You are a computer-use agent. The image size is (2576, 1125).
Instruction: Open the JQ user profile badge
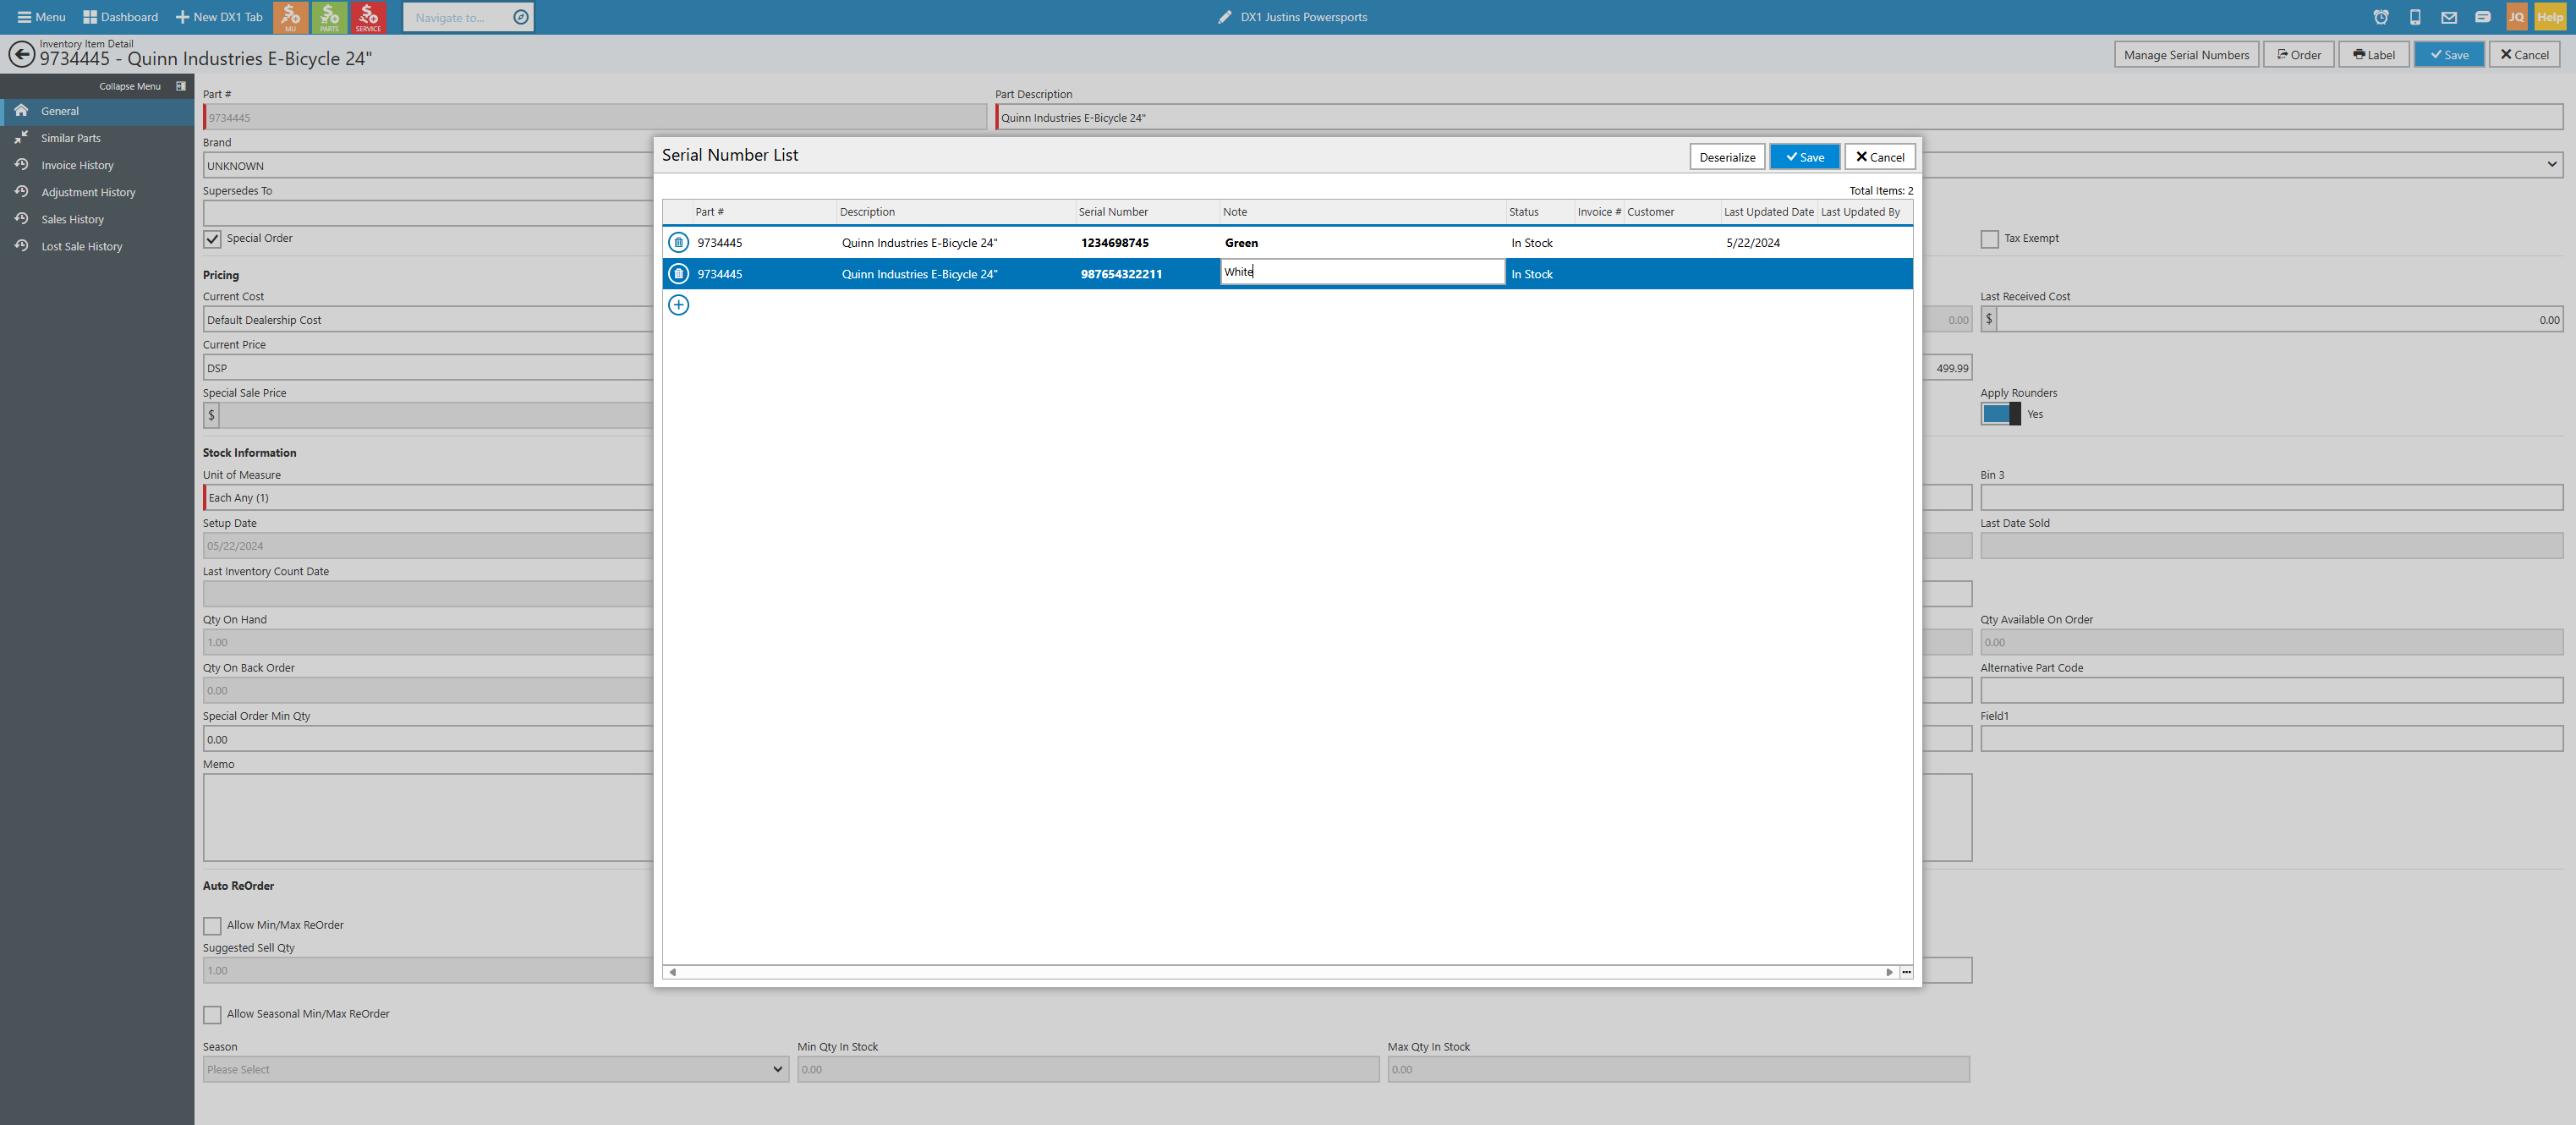click(2516, 17)
